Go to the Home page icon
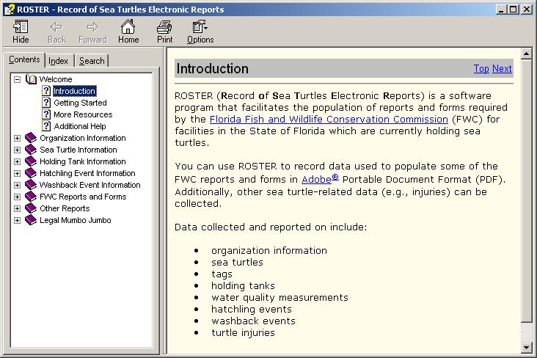The height and width of the screenshot is (358, 537). [128, 27]
